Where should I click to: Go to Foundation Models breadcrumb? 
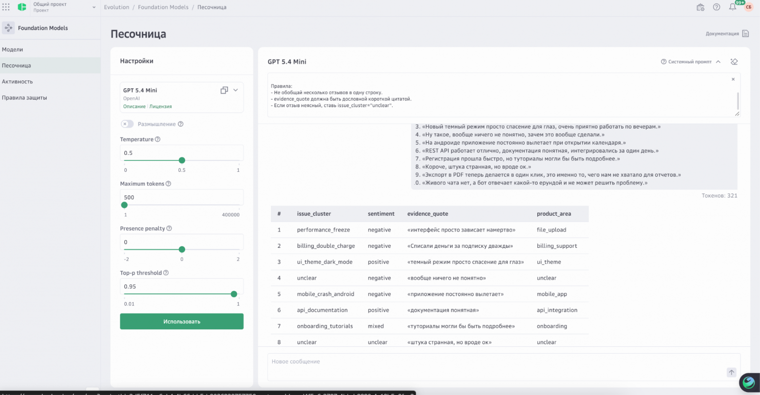click(x=163, y=7)
